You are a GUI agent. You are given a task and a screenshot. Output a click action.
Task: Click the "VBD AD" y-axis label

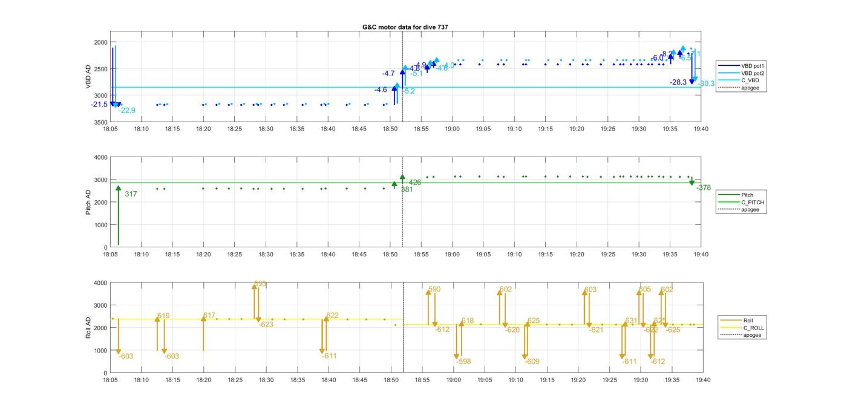pyautogui.click(x=88, y=77)
